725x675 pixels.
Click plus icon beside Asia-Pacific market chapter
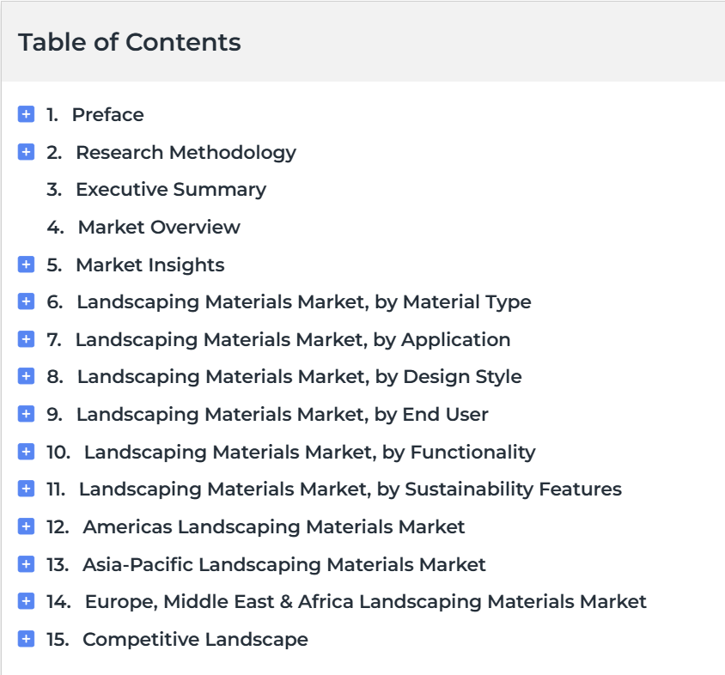pyautogui.click(x=26, y=564)
